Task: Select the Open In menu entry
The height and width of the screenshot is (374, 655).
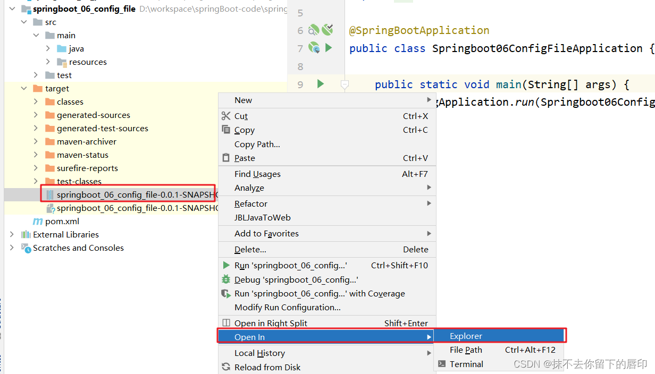Action: tap(327, 337)
